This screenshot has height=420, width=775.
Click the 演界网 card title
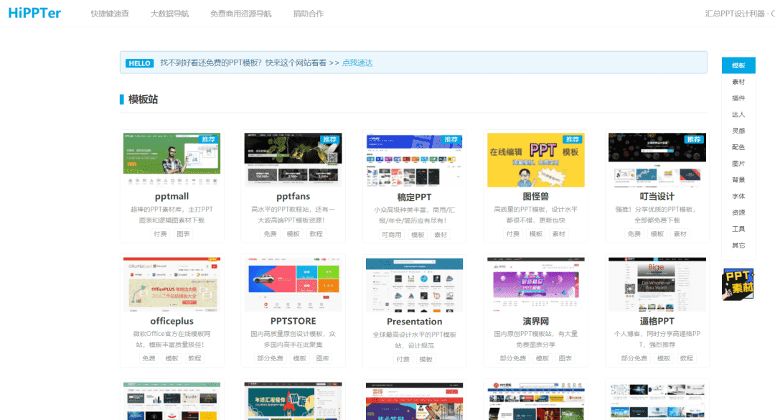tap(536, 321)
